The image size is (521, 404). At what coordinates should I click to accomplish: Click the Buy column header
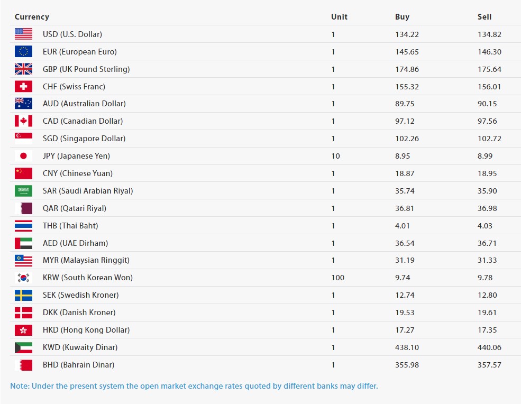(x=402, y=17)
